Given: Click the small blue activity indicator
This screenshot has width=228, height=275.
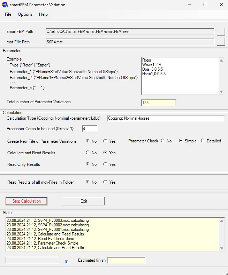Looking at the screenshot, I should 67,262.
